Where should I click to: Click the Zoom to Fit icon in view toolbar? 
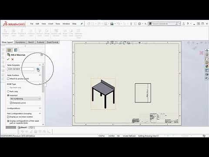[108, 43]
